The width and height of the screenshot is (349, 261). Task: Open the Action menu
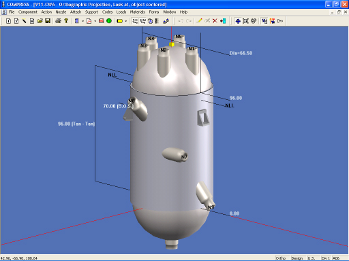click(46, 12)
